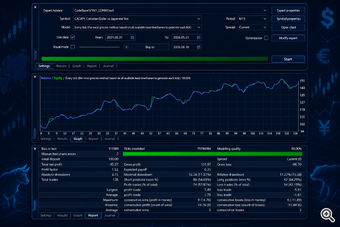
Task: Enable the Visual mode checkbox
Action: click(x=73, y=47)
